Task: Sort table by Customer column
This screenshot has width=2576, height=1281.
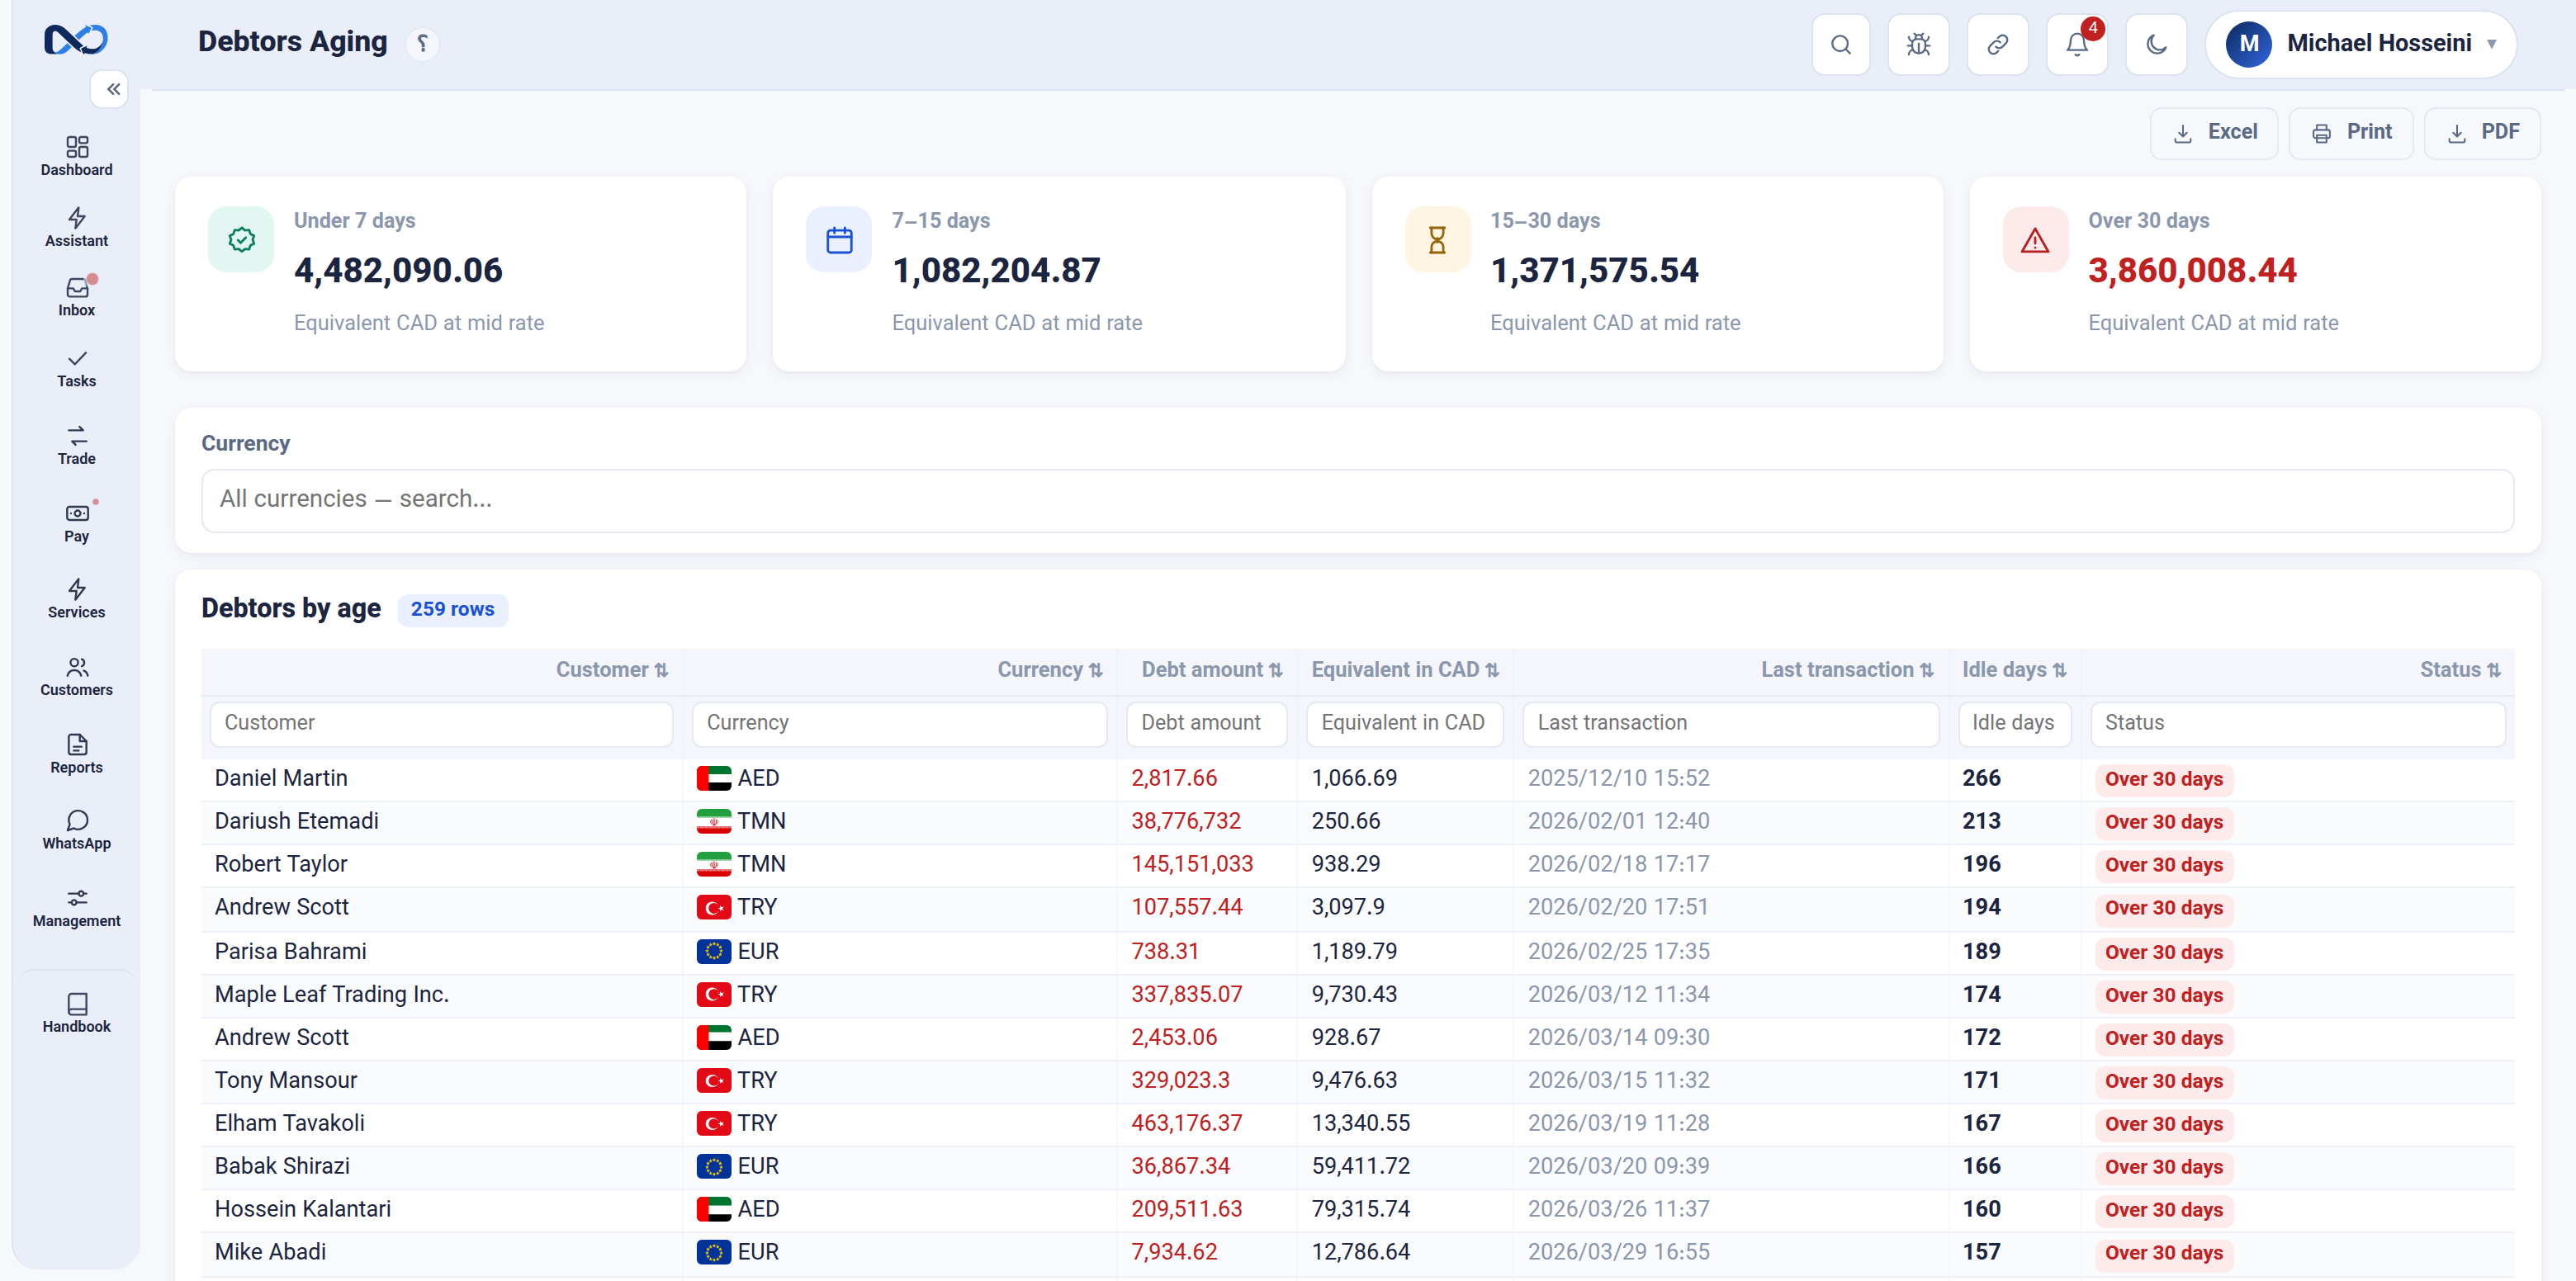Action: click(x=612, y=670)
